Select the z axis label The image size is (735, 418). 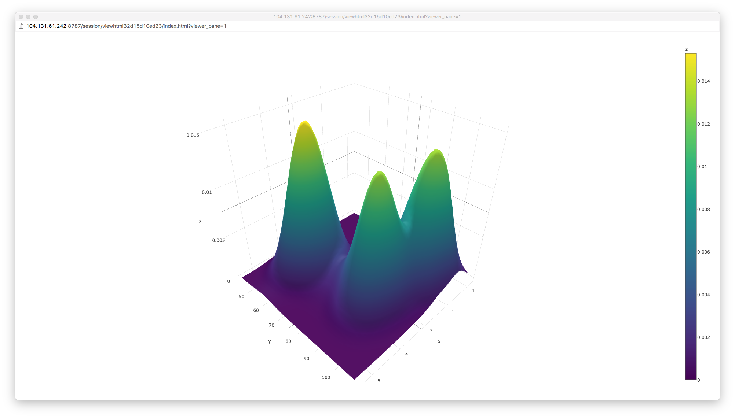click(x=200, y=221)
